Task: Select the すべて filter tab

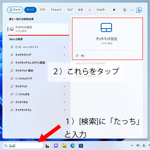Action: coord(30,10)
